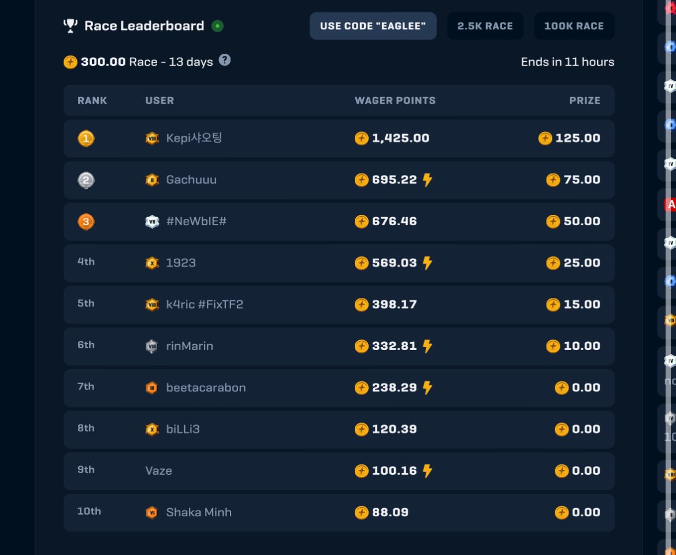
Task: Click the lightning bolt beside 100.16
Action: [x=427, y=471]
